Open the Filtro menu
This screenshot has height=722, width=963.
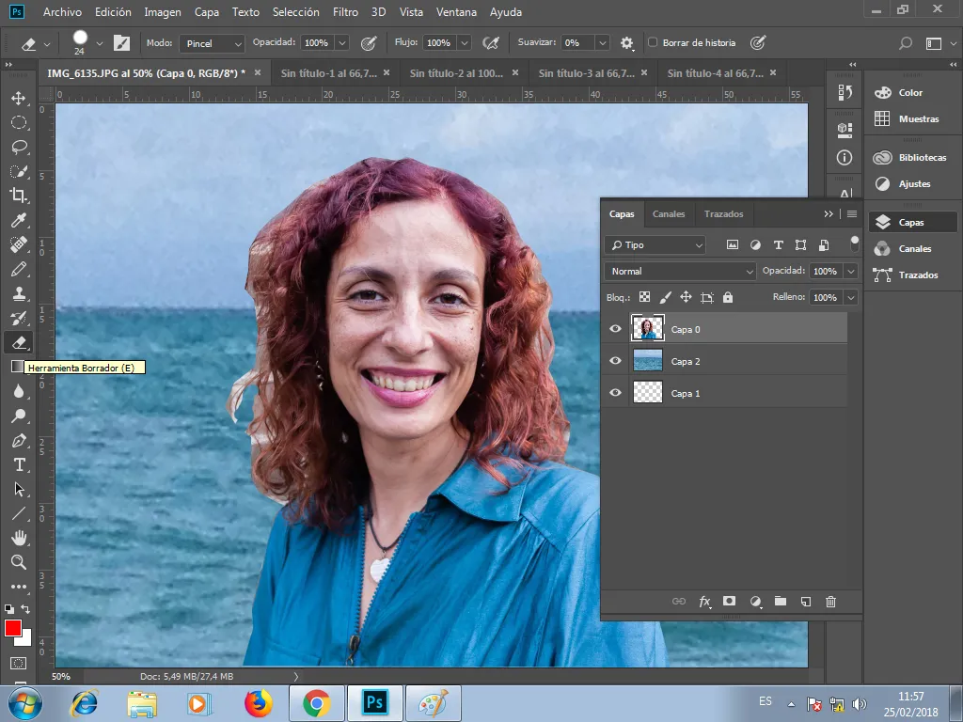pos(345,11)
